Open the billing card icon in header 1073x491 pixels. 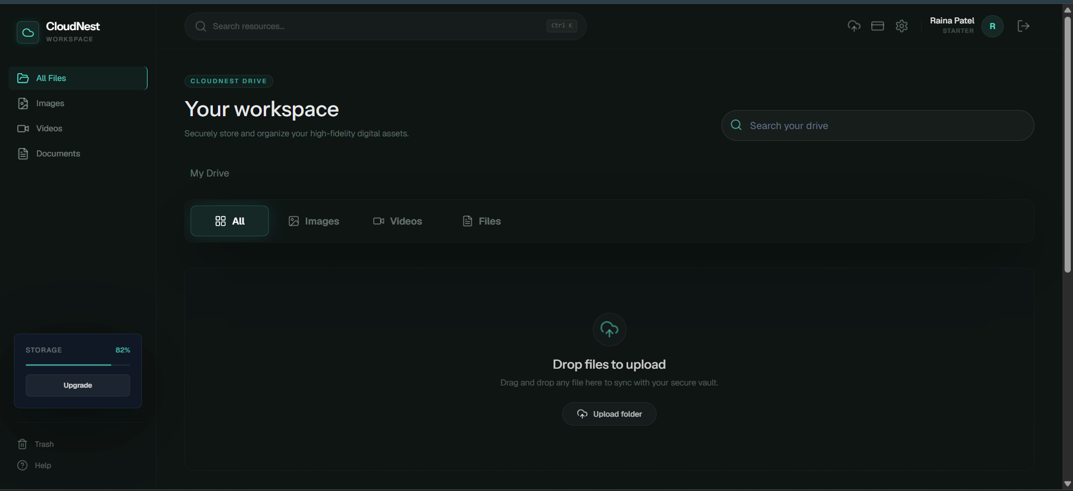coord(877,26)
